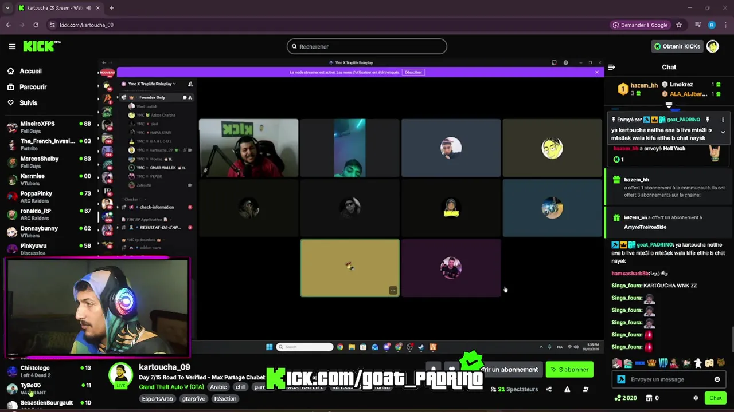Select the gtarpfive tag

(x=194, y=399)
